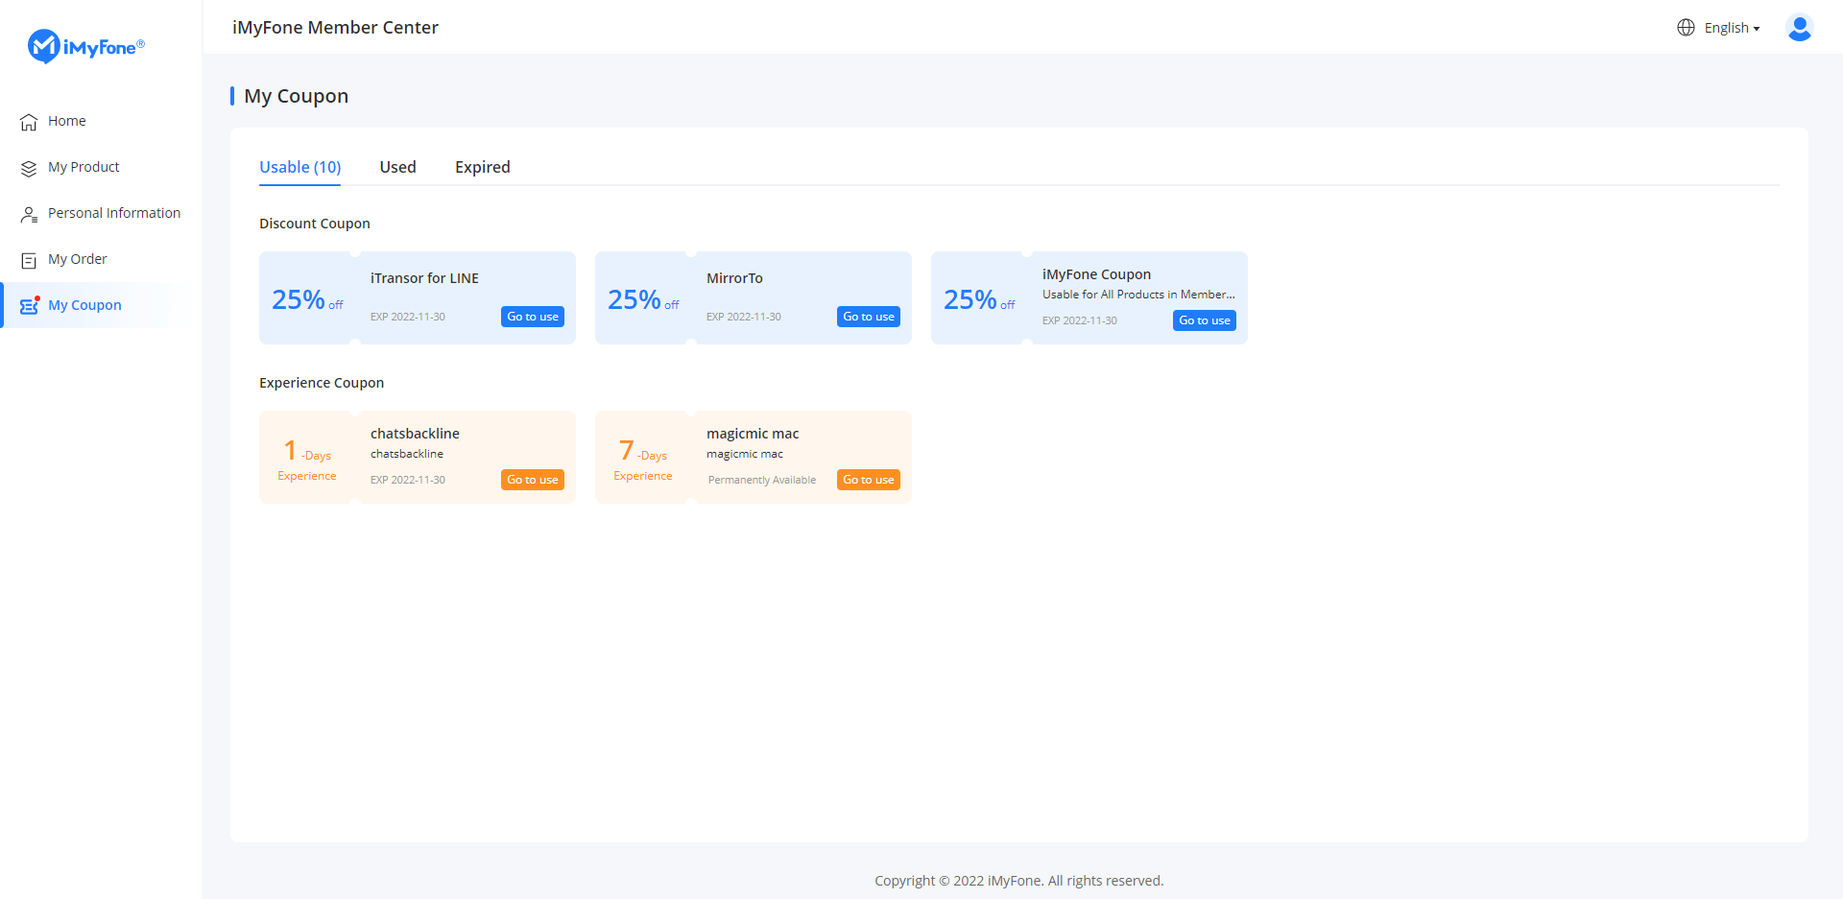Screen dimensions: 1843x899
Task: Click 'Usable for All Products in Member...' text
Action: [x=1138, y=295]
